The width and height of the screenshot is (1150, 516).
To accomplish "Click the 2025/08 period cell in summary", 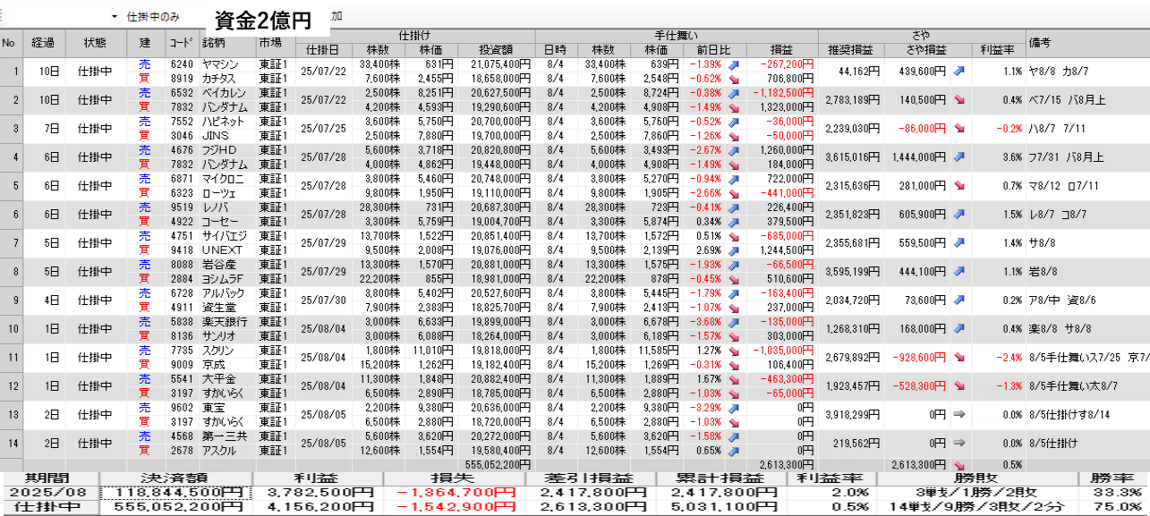I will point(49,493).
